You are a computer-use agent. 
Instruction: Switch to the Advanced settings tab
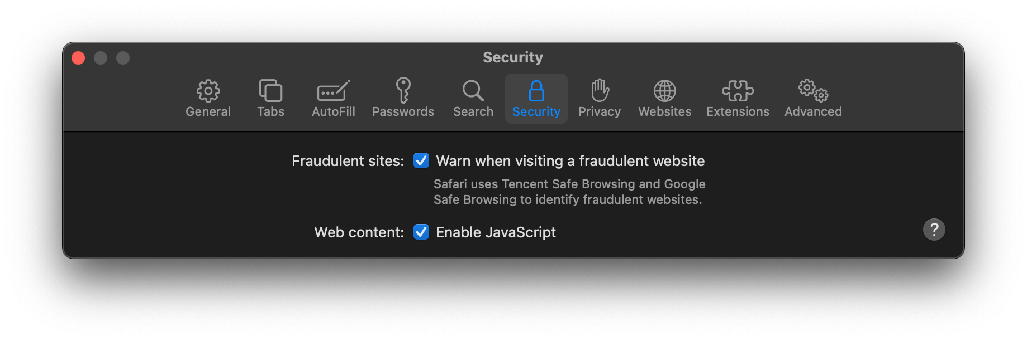(813, 98)
